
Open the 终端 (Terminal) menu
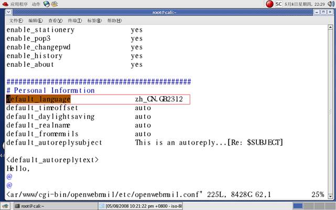(x=75, y=21)
